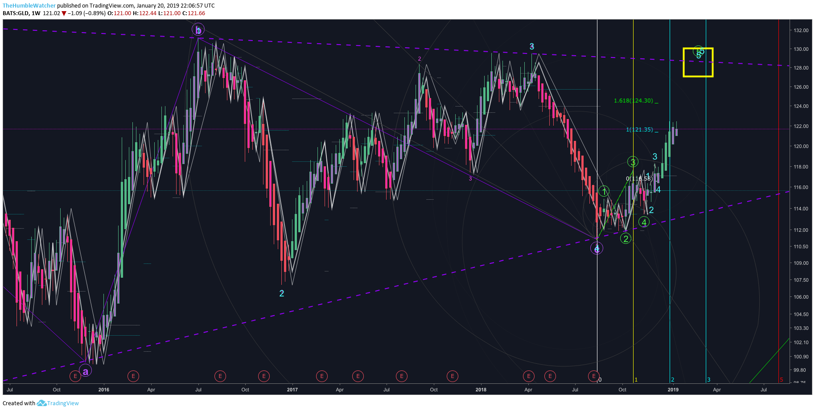
Task: Click the BATS:GLD, 1W symbol label
Action: [x=21, y=13]
